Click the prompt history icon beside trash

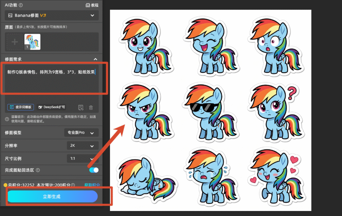81,107
